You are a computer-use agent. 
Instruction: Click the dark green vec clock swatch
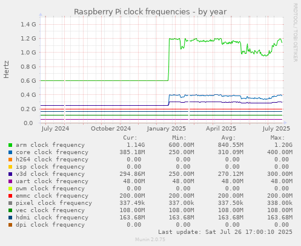point(10,210)
